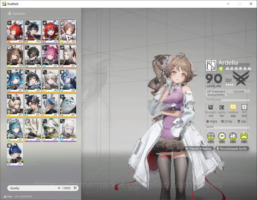Click the class icon on fox-eared brunette card
Screen dimensions: 257x200
click(9, 47)
